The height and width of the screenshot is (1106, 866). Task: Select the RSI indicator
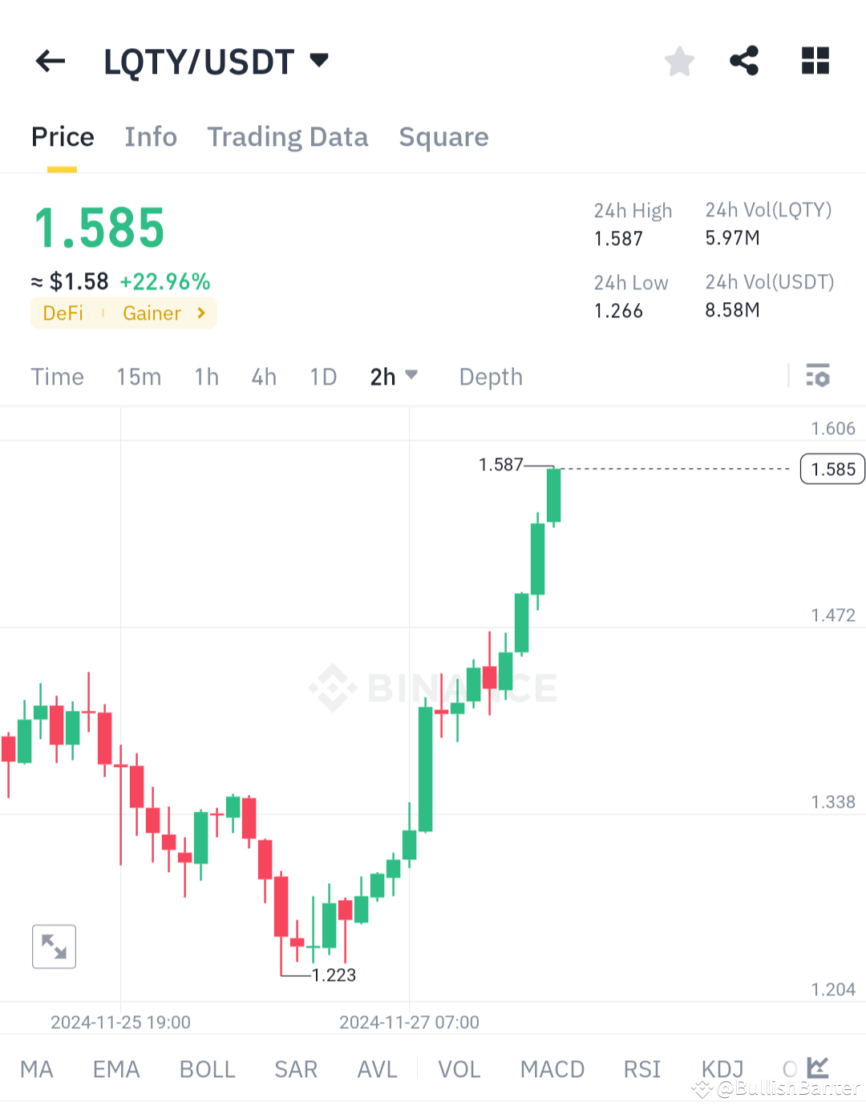click(641, 1069)
